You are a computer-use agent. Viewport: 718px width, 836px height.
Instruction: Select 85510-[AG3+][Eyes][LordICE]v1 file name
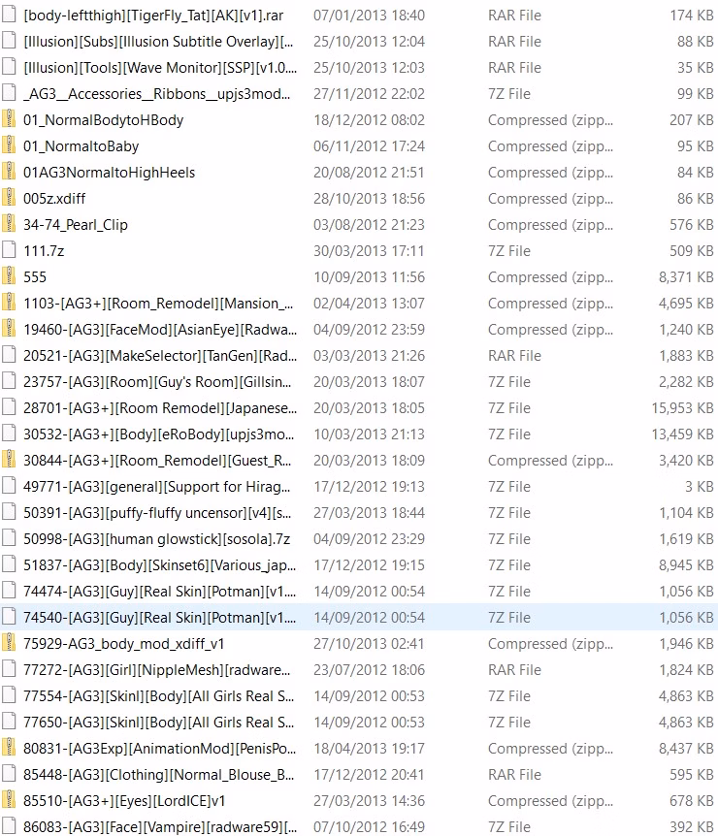coord(124,800)
